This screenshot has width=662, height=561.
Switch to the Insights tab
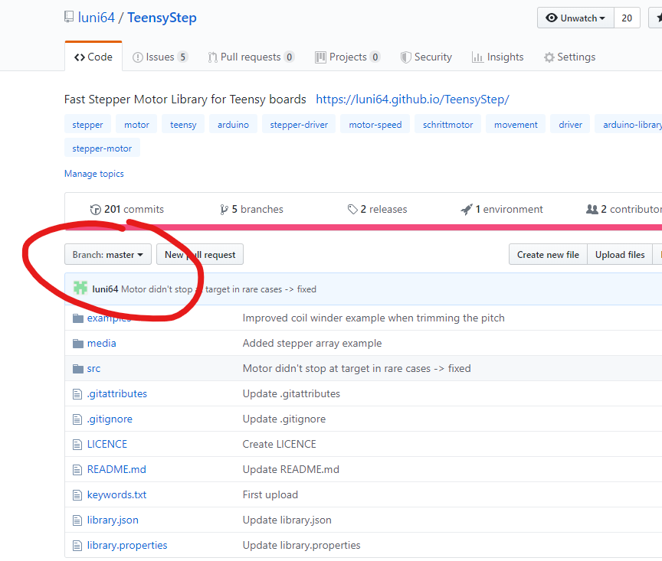tap(498, 57)
